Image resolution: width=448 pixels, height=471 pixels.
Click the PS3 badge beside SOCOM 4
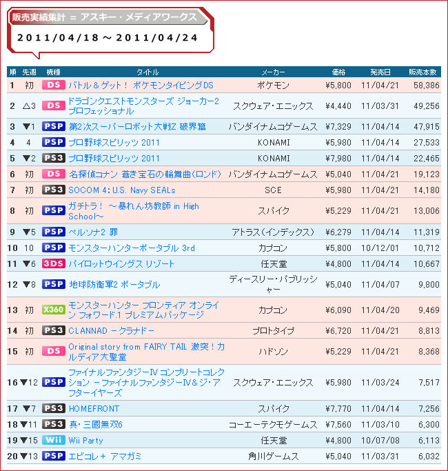click(54, 190)
